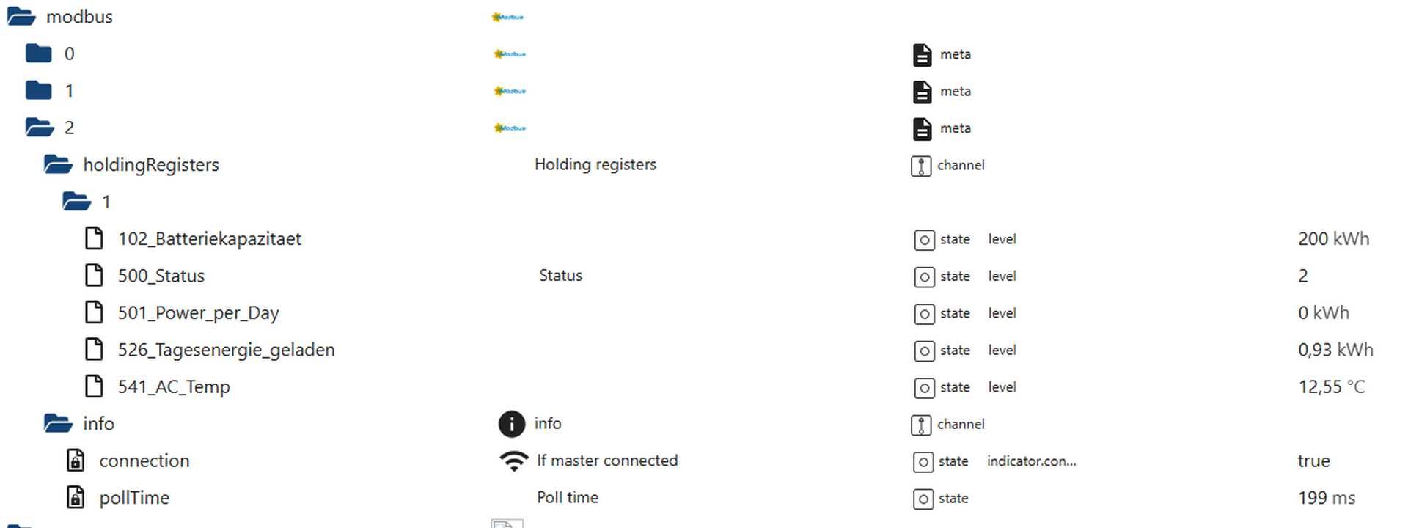Click the state icon in the 500_Status row
Viewport: 1408px width, 528px height.
[924, 276]
